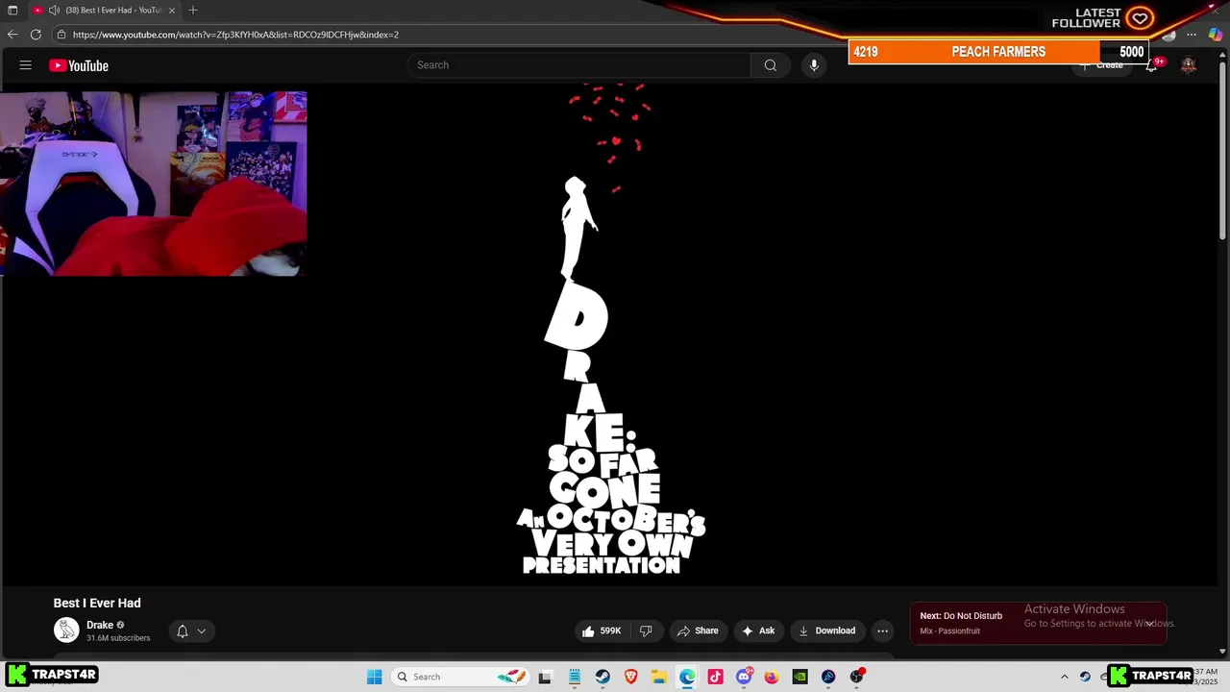
Task: Share the Best I Ever Had video
Action: pos(698,630)
